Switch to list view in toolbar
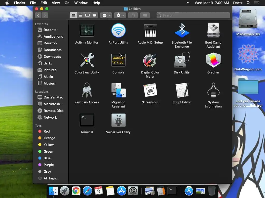The height and width of the screenshot is (198, 265). [x=80, y=15]
